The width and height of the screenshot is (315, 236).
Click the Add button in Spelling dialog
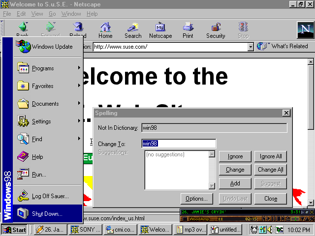pyautogui.click(x=235, y=183)
